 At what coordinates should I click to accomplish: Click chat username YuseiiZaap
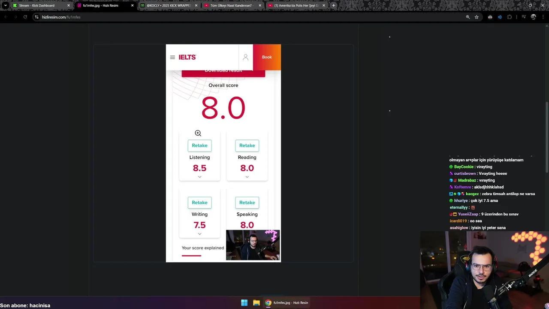(x=468, y=214)
